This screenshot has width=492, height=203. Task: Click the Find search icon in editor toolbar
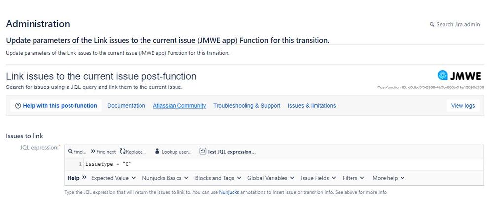(70, 152)
